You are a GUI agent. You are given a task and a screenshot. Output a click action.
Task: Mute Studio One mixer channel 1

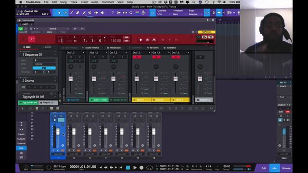point(55,116)
